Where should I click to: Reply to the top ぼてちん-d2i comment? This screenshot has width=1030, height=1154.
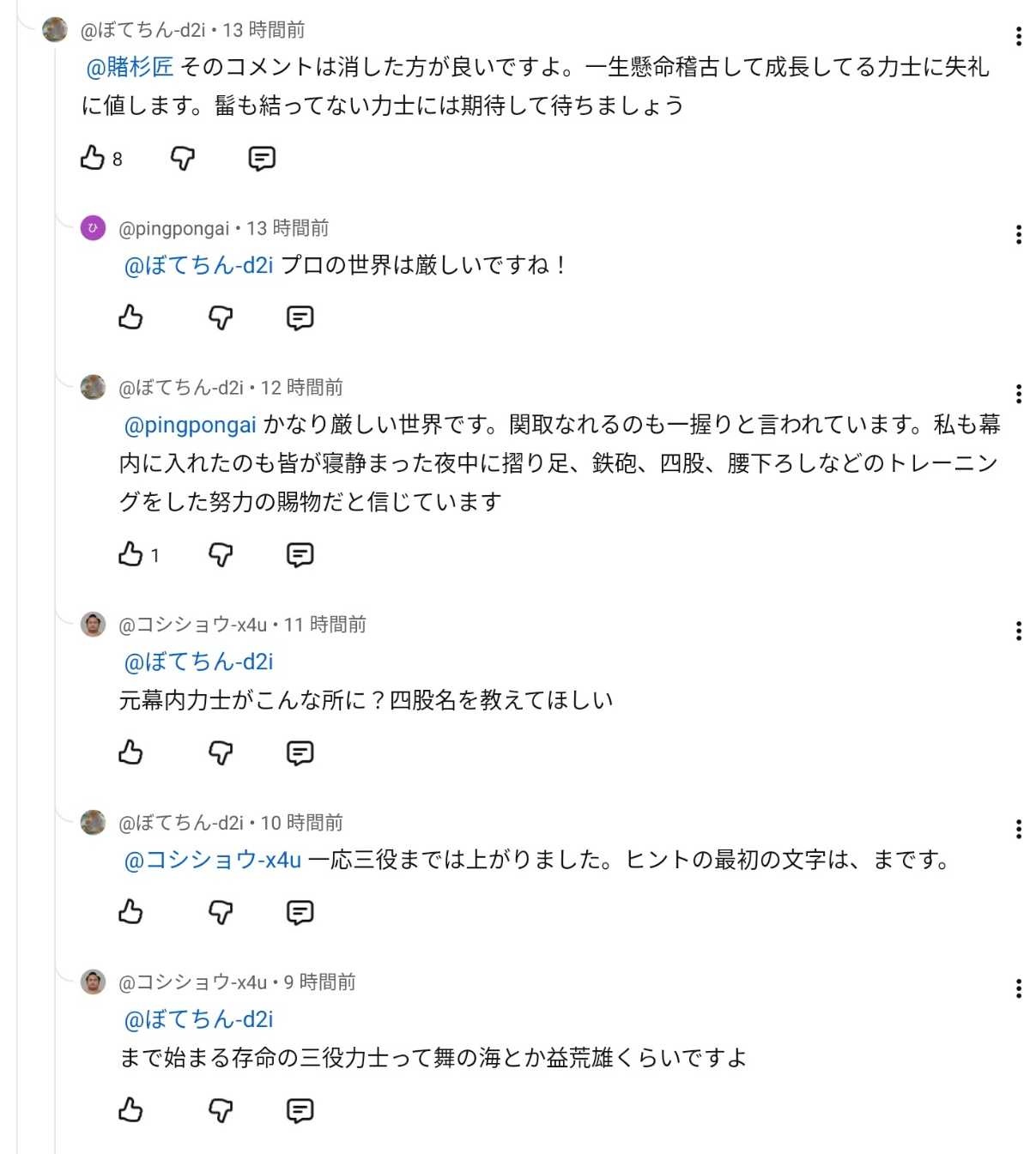262,158
